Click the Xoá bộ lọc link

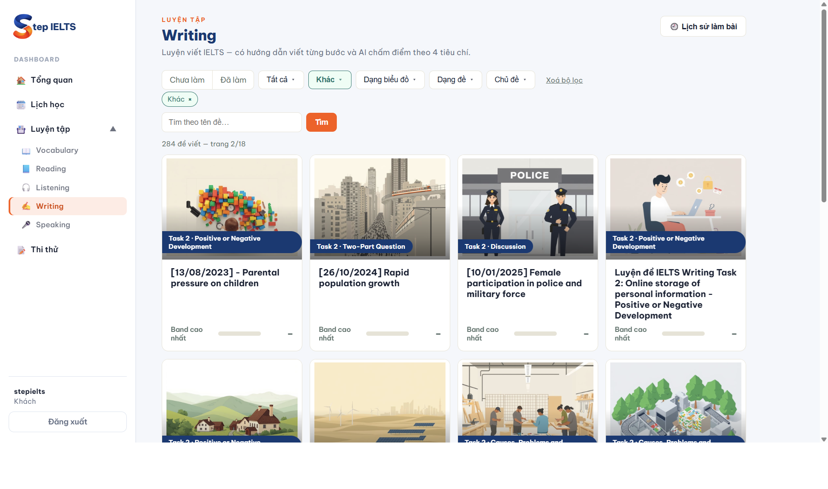tap(564, 80)
